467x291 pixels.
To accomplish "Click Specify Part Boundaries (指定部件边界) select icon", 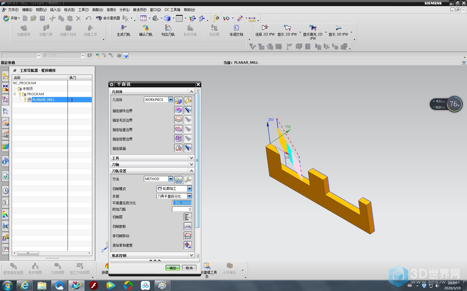I will point(178,110).
